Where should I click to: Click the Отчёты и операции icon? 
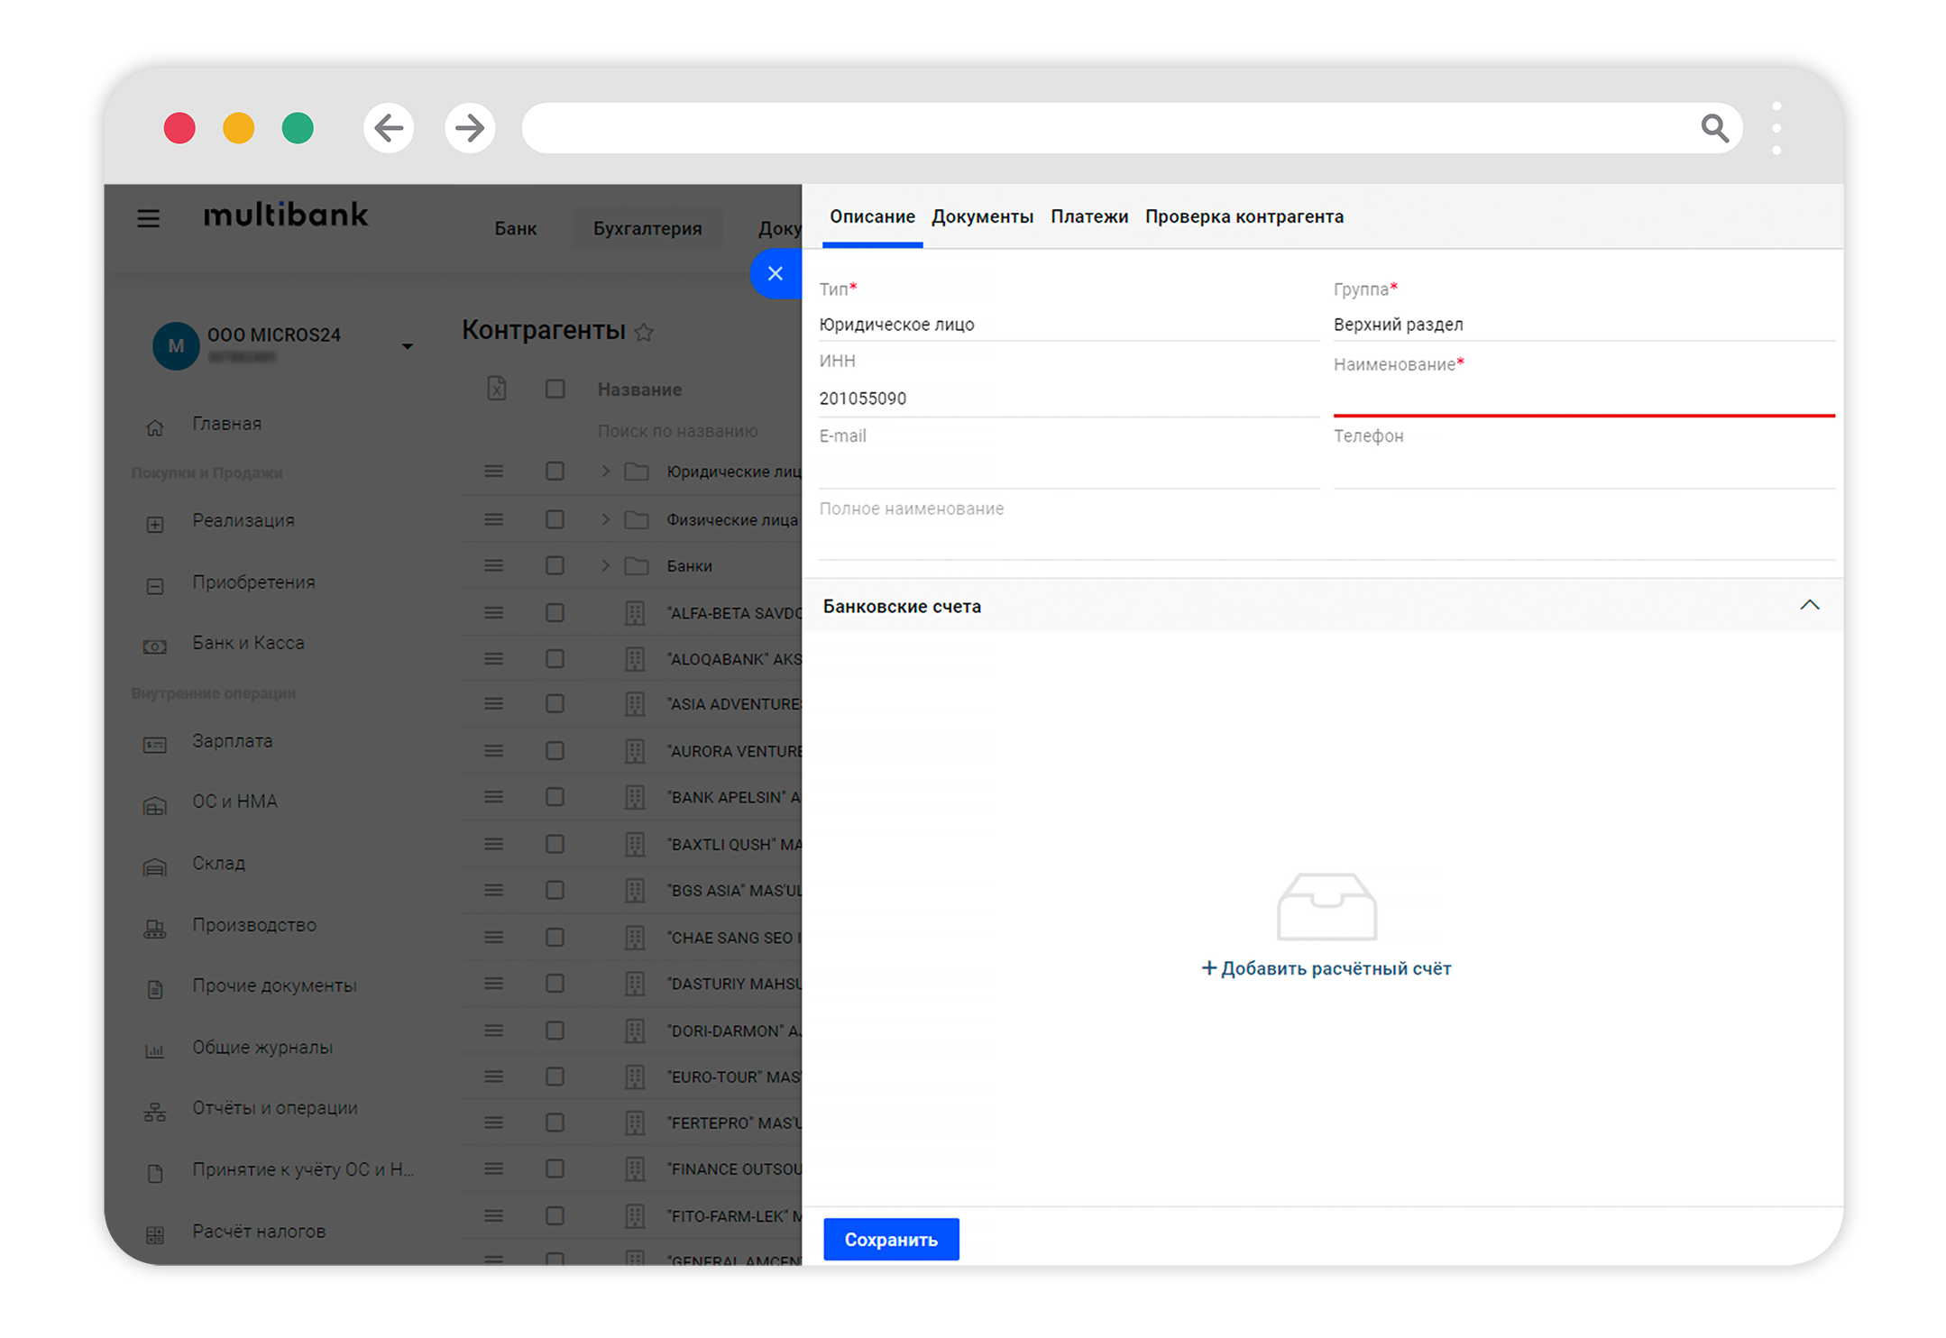tap(155, 1112)
